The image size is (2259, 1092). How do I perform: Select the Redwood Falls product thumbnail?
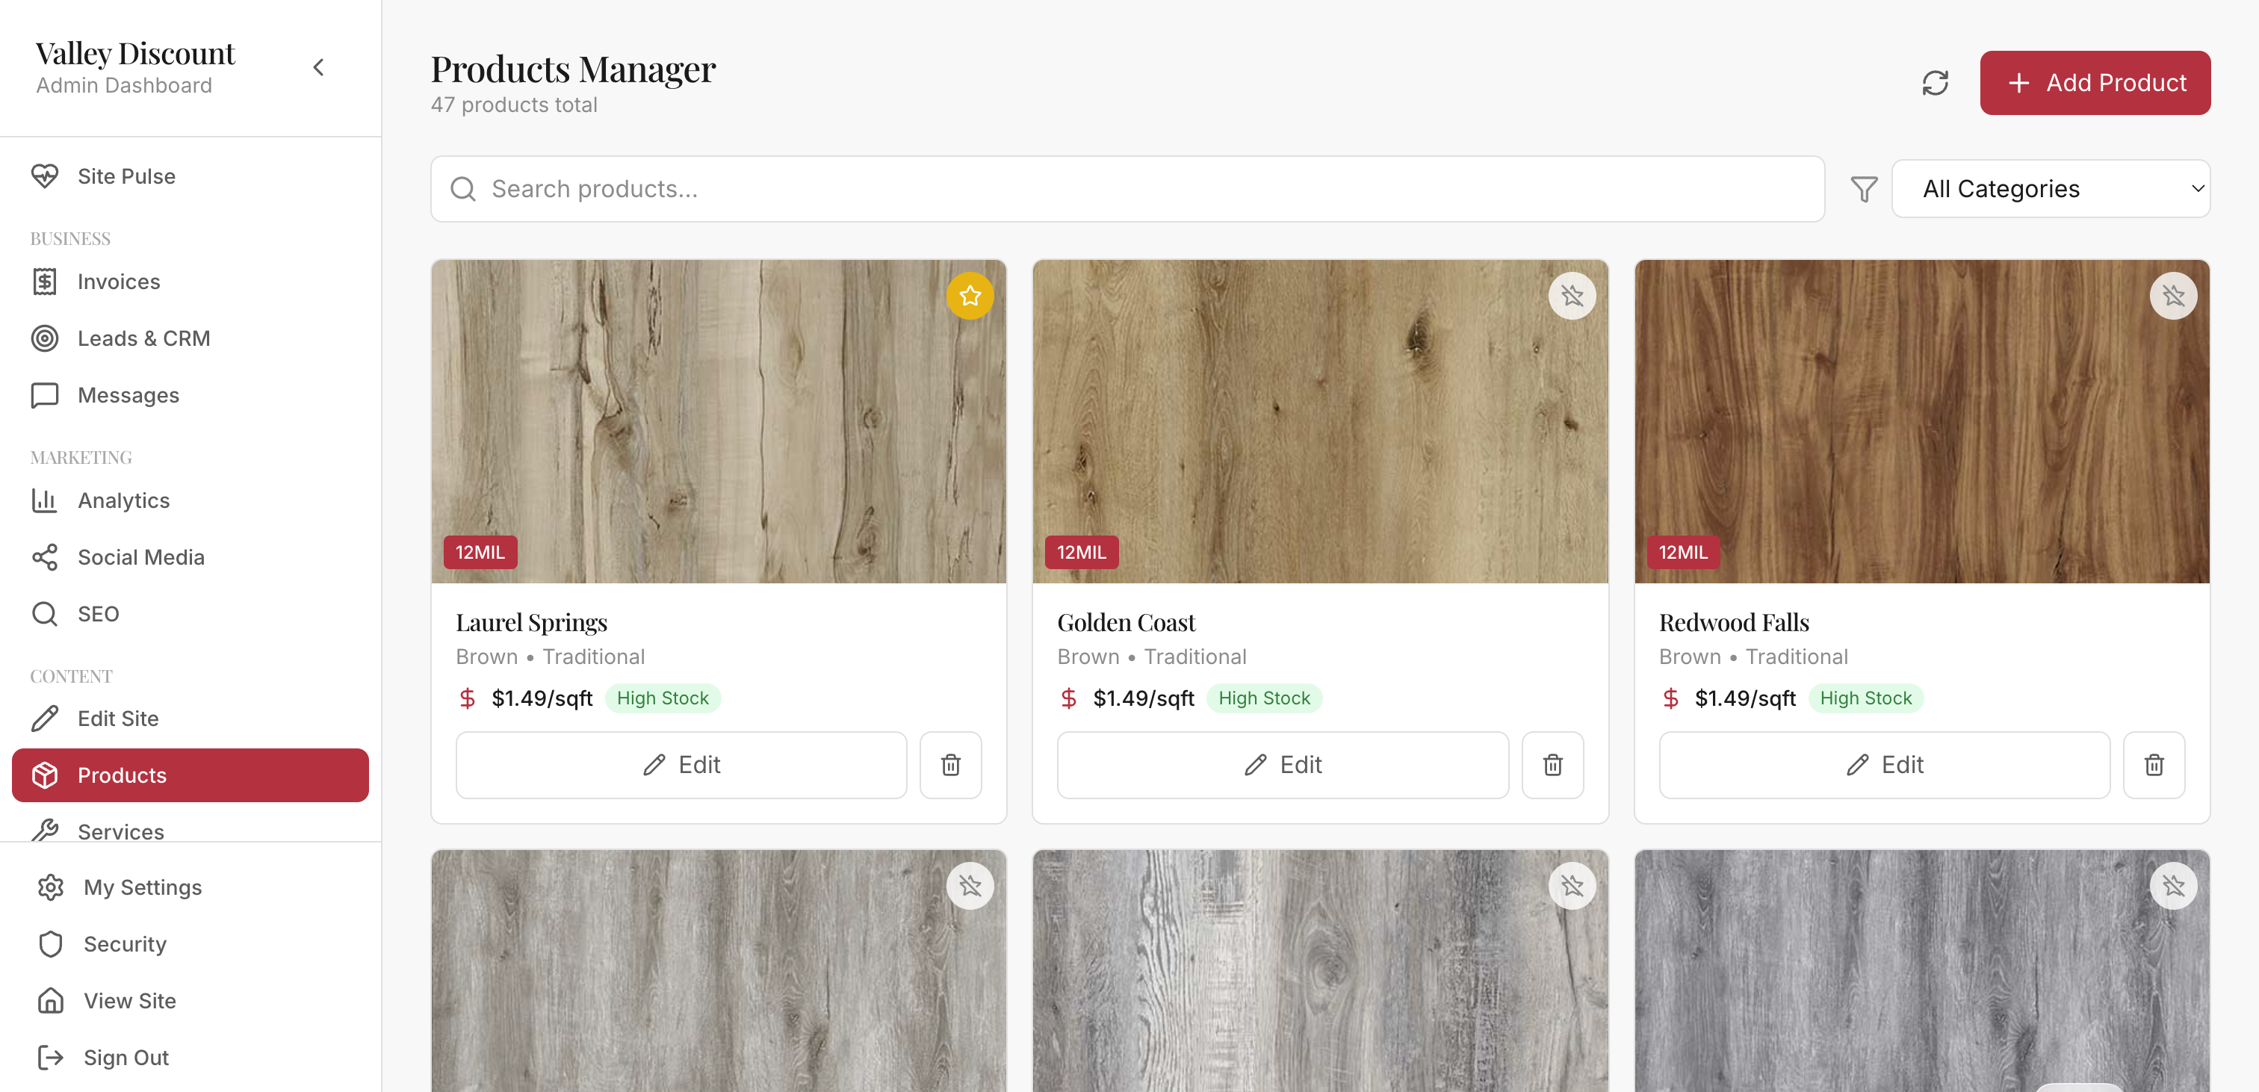[1922, 421]
